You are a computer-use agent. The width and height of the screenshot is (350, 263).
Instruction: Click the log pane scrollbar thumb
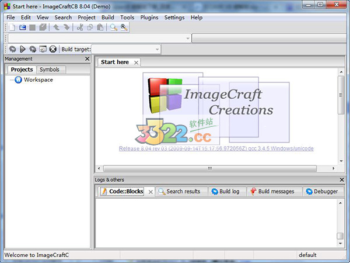click(340, 236)
